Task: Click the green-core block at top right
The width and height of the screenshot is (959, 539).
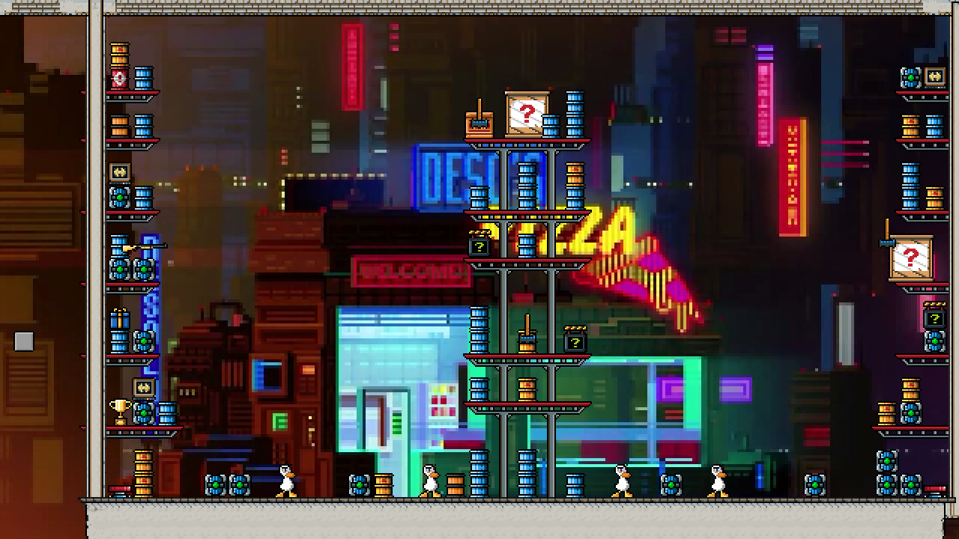Action: [910, 78]
